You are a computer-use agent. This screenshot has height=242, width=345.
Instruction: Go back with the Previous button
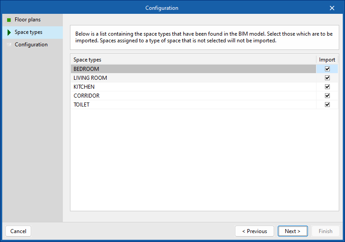pos(255,231)
